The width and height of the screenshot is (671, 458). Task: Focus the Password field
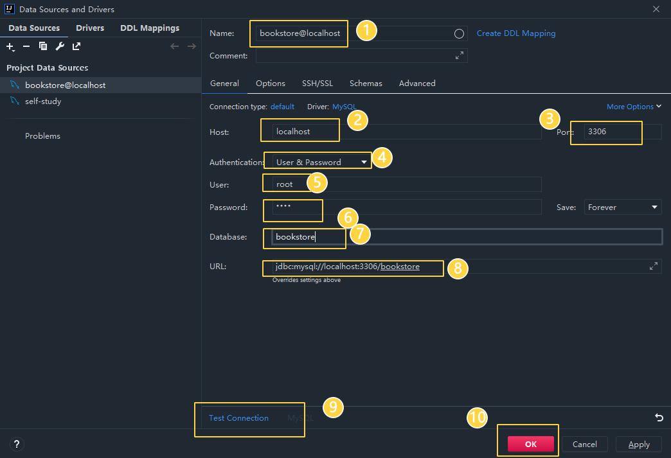click(x=407, y=207)
